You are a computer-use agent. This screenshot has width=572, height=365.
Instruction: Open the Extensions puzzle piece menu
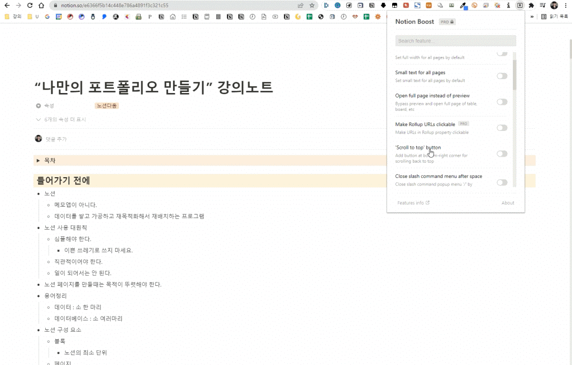(x=531, y=6)
